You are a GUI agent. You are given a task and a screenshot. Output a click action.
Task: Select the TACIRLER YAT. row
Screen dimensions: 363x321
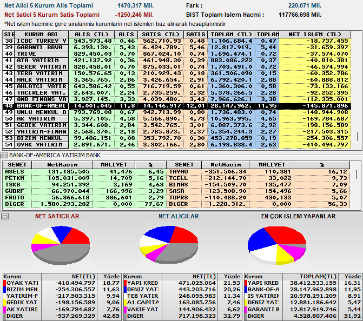177,93
